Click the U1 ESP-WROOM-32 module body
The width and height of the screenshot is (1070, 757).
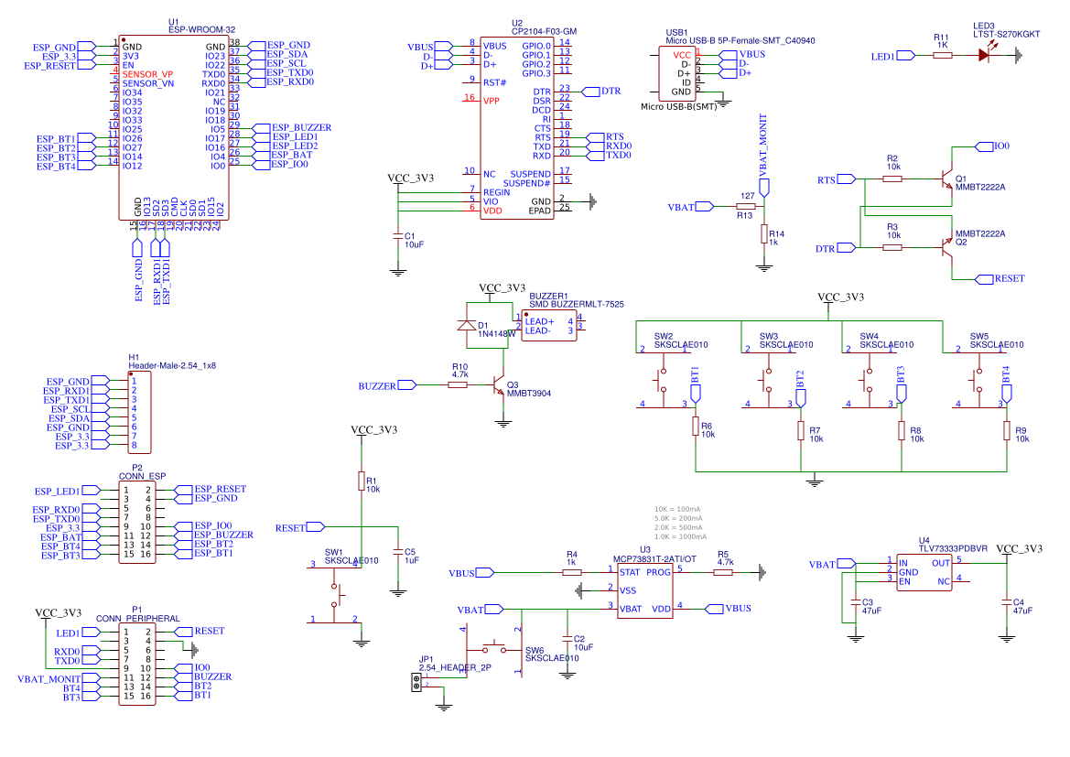173,127
